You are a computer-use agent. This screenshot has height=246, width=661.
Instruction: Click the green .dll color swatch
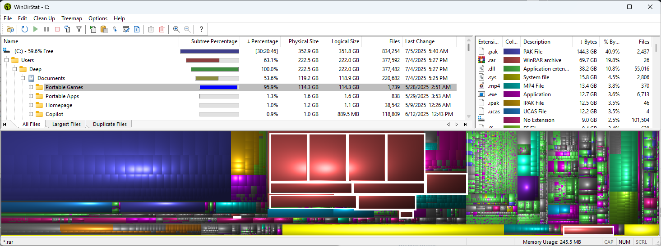click(512, 69)
